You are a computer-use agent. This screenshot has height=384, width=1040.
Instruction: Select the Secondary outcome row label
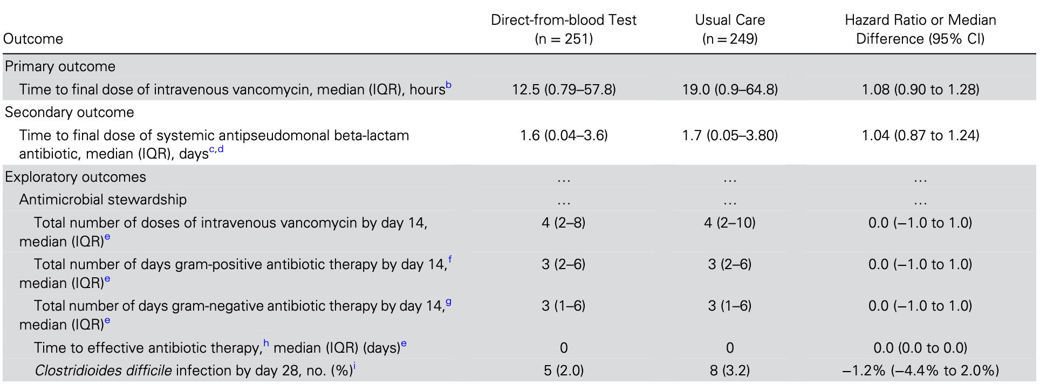point(69,112)
